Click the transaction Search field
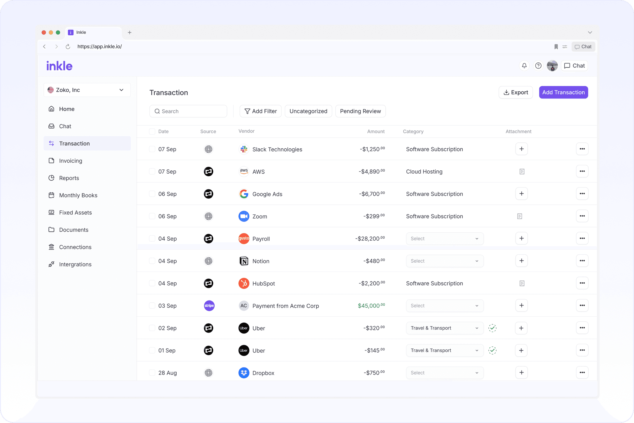Image resolution: width=634 pixels, height=423 pixels. click(x=188, y=111)
